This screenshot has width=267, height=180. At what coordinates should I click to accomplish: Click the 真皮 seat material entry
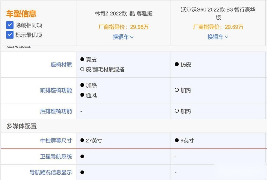coord(88,60)
